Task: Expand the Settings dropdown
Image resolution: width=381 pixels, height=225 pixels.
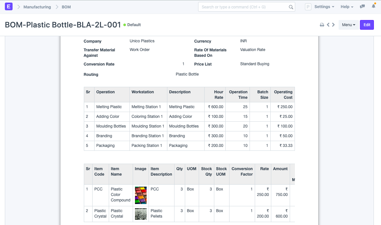Action: [324, 7]
